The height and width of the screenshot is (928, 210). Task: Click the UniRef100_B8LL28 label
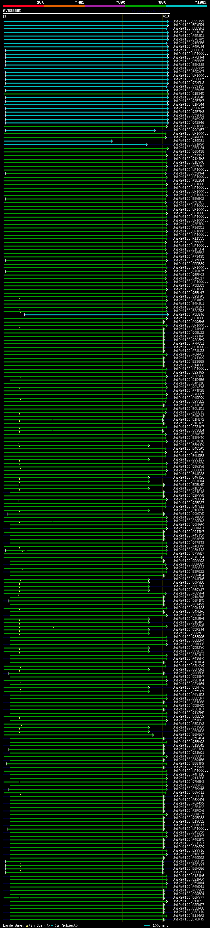[188, 50]
